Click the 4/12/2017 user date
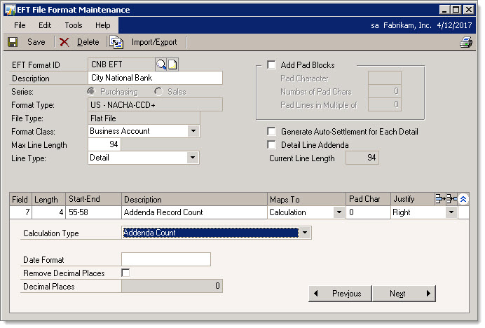The width and height of the screenshot is (485, 328). click(454, 25)
